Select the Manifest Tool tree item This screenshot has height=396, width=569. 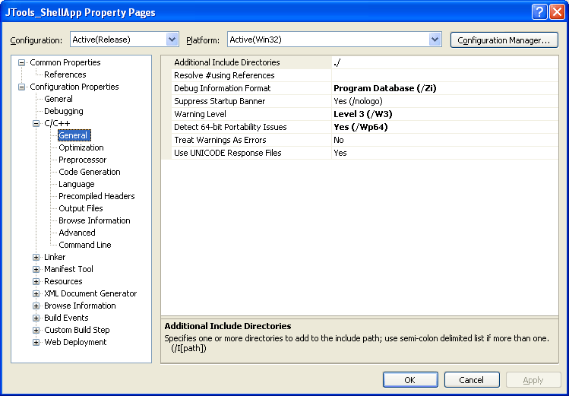(x=68, y=269)
